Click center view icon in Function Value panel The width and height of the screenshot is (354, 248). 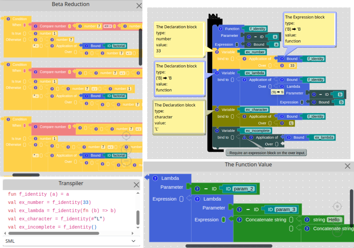tap(337, 207)
